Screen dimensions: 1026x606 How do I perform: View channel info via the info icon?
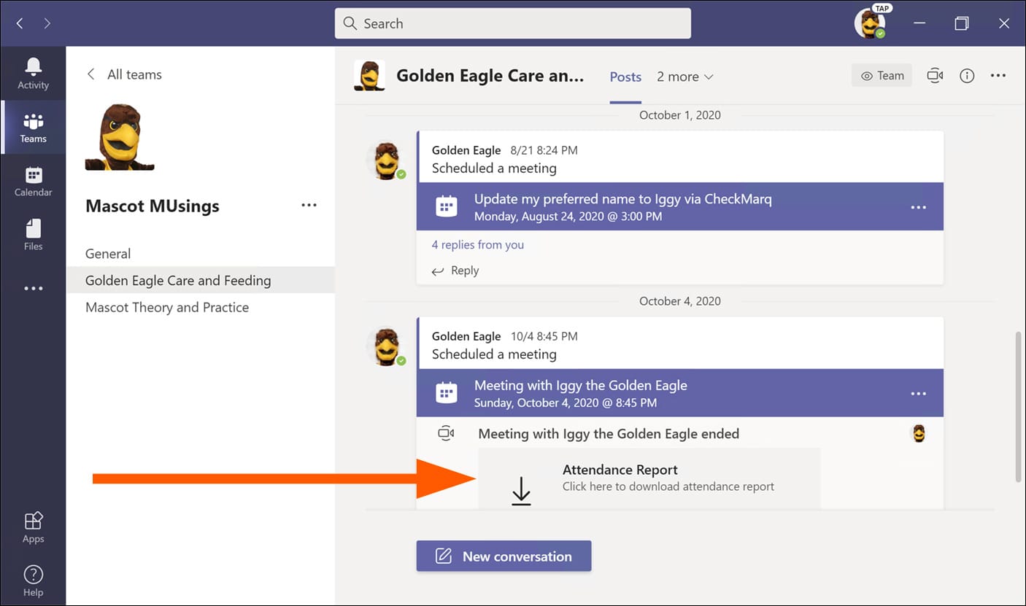click(x=967, y=75)
